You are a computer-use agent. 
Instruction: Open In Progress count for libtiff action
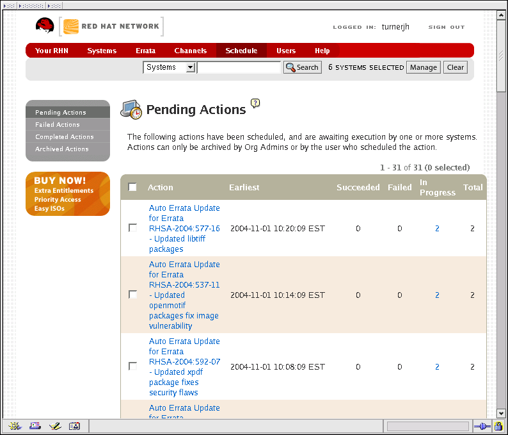(437, 229)
